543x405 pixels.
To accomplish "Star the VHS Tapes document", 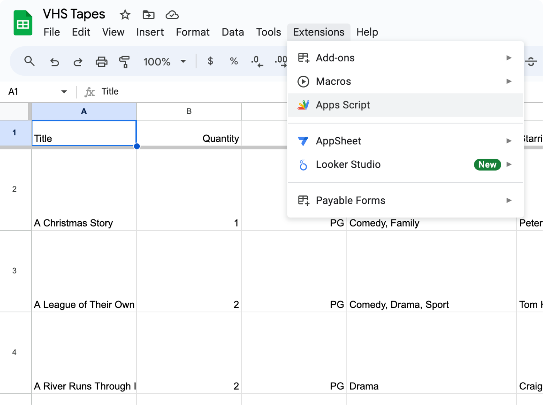I will pos(125,15).
